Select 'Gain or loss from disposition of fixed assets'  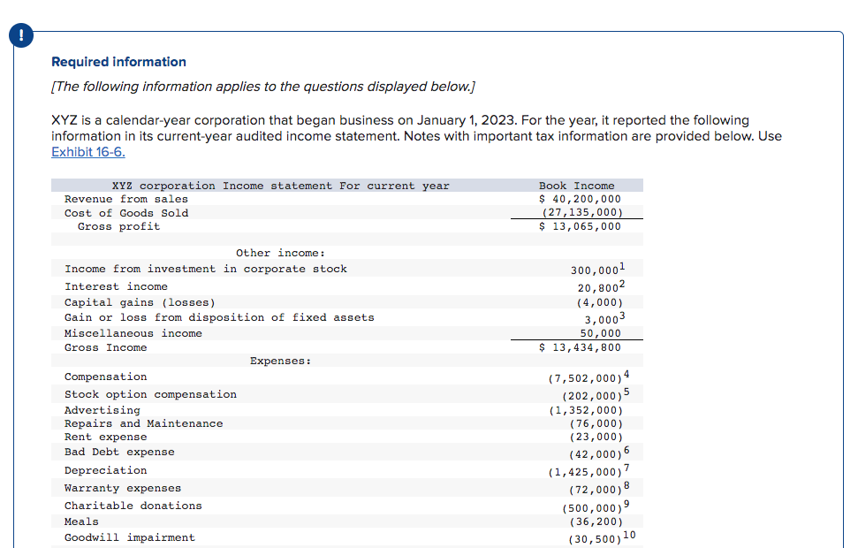coord(219,317)
